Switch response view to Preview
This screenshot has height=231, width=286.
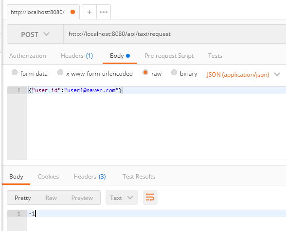click(82, 198)
